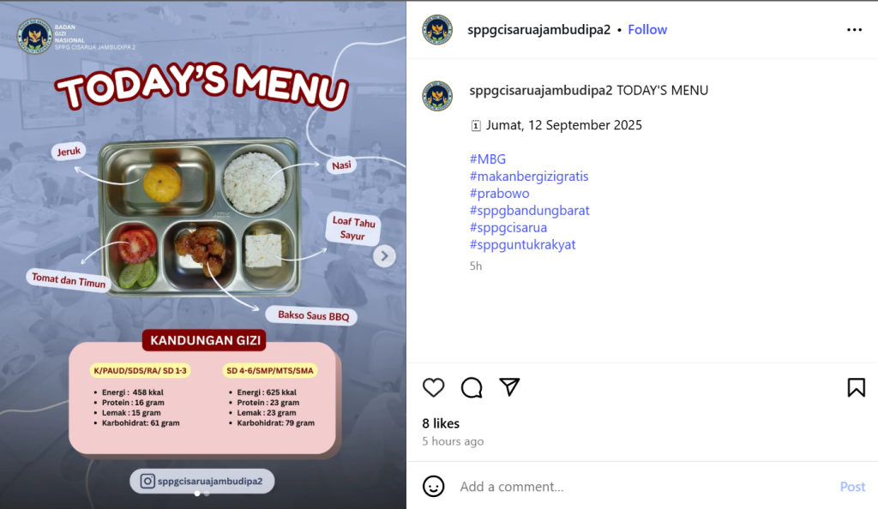Open the #sppgcisarua hashtag

508,228
